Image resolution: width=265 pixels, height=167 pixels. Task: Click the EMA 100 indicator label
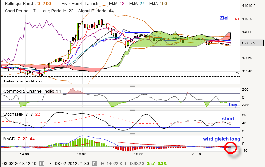(x=158, y=4)
